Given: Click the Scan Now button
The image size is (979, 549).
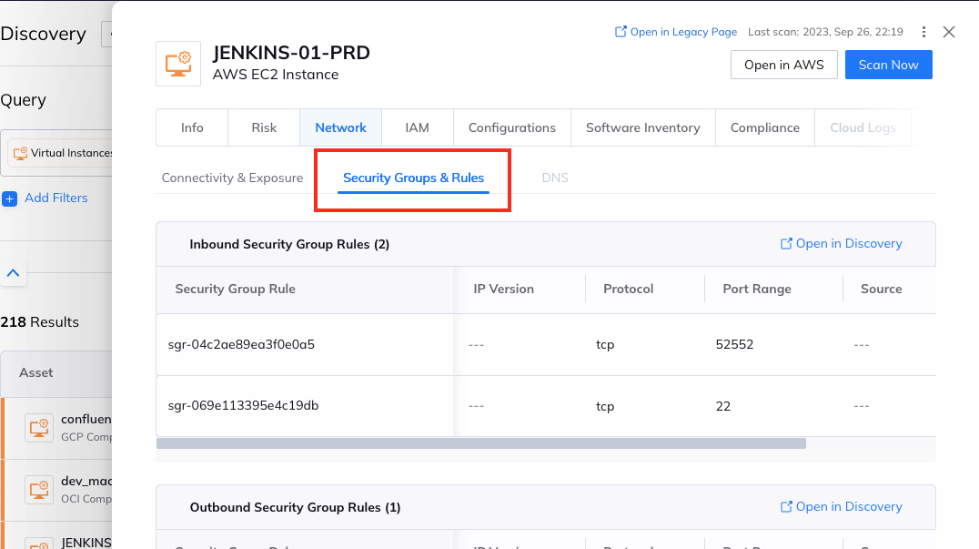Looking at the screenshot, I should coord(888,65).
